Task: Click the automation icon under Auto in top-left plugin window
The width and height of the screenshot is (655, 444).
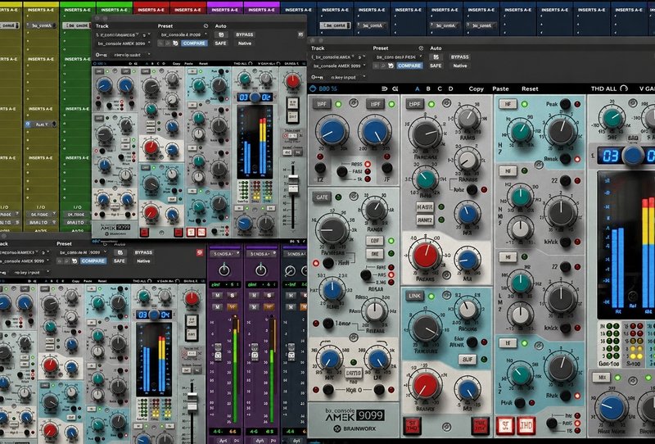Action: (x=220, y=34)
